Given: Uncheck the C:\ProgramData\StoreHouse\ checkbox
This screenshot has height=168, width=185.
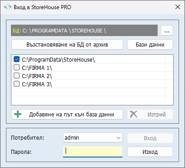Looking at the screenshot, I should point(16,59).
